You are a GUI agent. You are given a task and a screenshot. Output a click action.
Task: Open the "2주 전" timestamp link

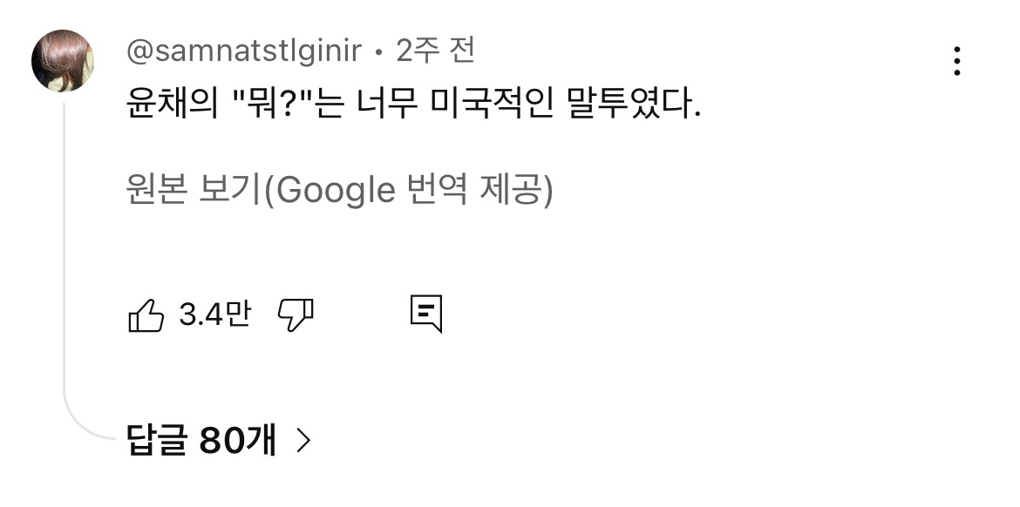pyautogui.click(x=436, y=52)
